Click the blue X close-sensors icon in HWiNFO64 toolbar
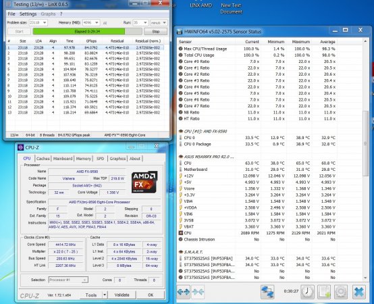 (359, 292)
